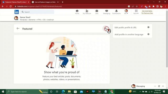Open the Home navigation icon
The height and width of the screenshot is (94, 168).
tap(77, 12)
